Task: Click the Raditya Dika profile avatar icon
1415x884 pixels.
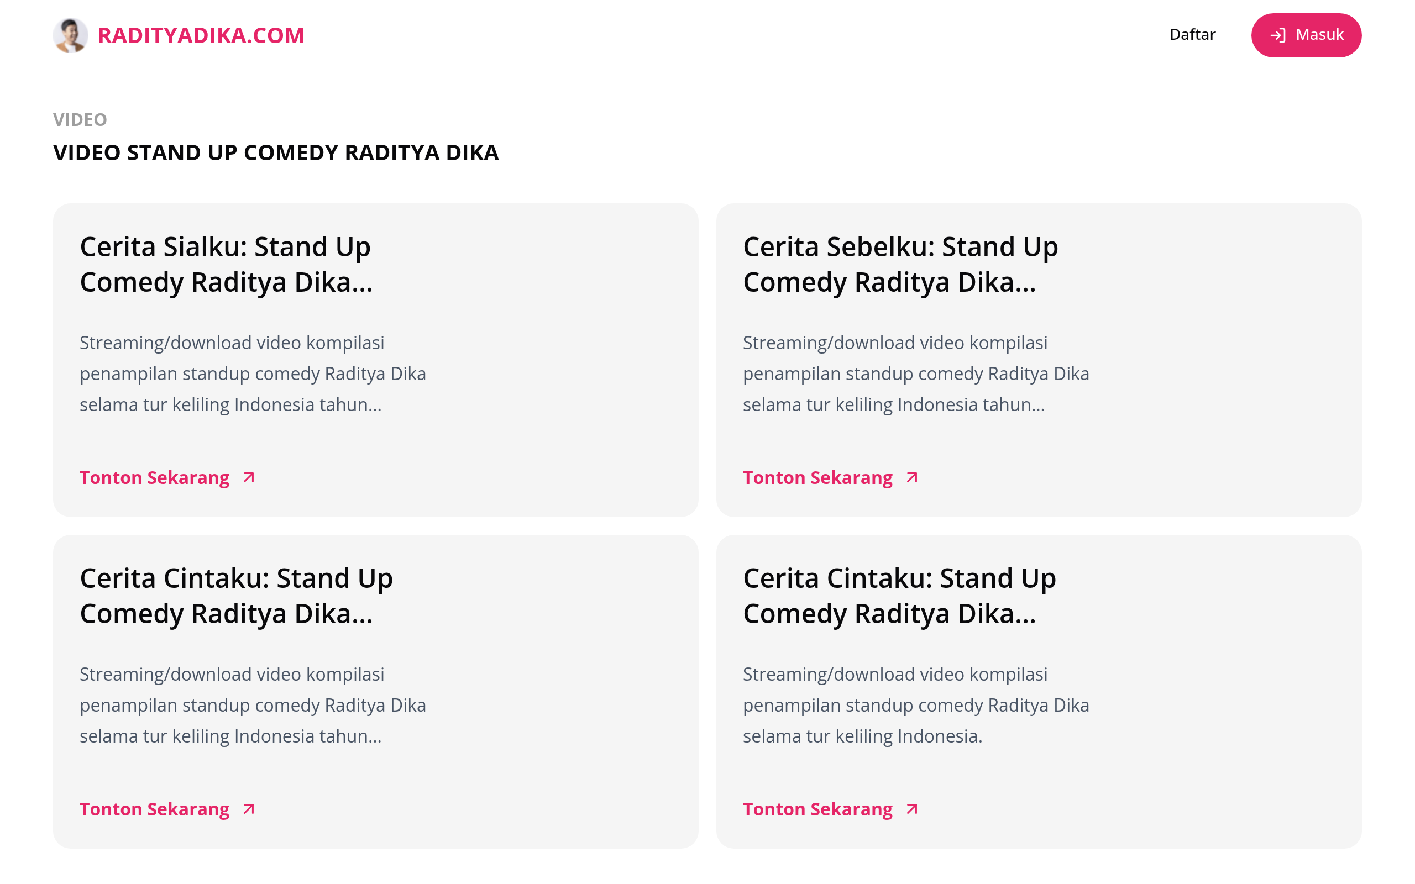Action: tap(70, 35)
